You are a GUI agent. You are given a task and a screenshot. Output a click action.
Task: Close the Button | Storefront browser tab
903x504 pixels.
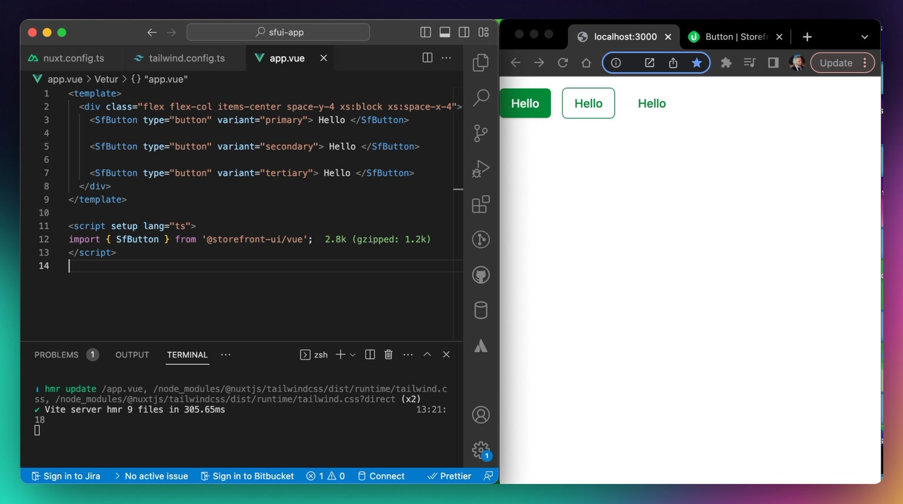(779, 37)
